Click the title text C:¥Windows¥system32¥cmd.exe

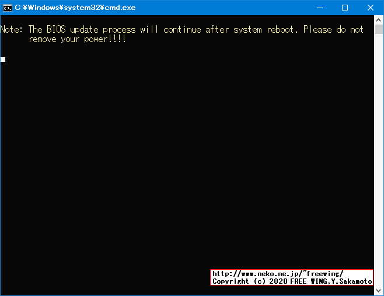75,8
